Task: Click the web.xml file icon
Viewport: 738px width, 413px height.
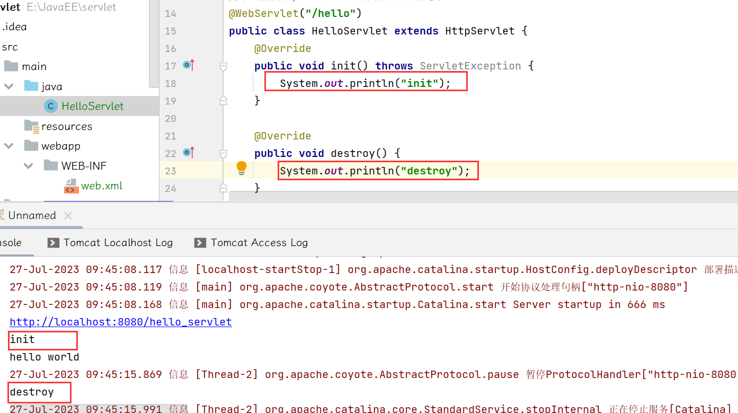Action: click(72, 186)
